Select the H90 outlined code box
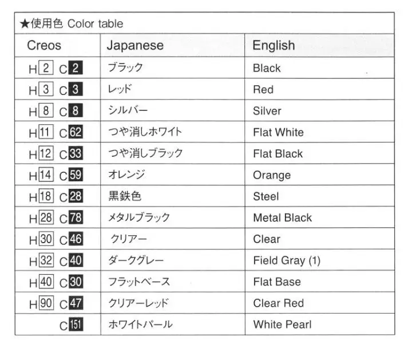412x353 pixels. [46, 303]
